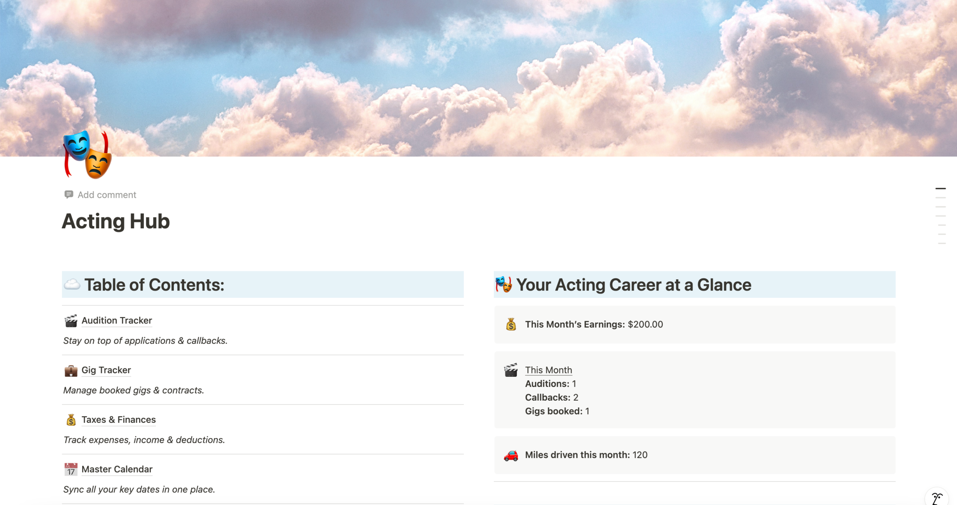Screen dimensions: 957x505
Task: Click the round floating button at bottom right corner
Action: (936, 498)
